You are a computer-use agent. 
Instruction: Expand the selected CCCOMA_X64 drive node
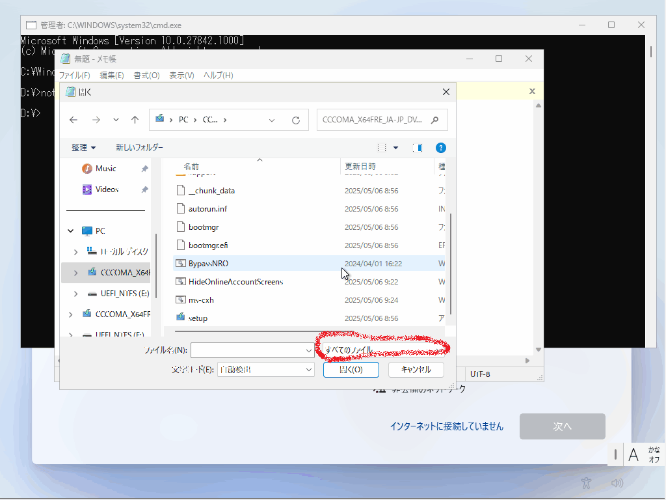76,273
